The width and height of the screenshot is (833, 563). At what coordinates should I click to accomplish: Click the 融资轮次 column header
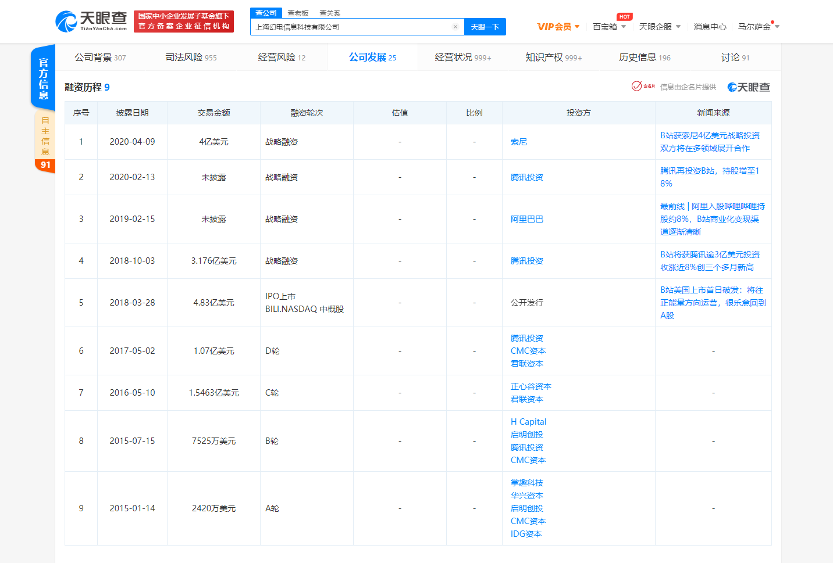307,113
